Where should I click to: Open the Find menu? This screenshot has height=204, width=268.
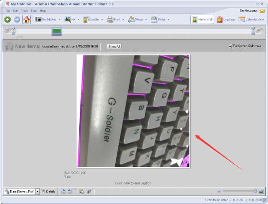click(x=34, y=11)
